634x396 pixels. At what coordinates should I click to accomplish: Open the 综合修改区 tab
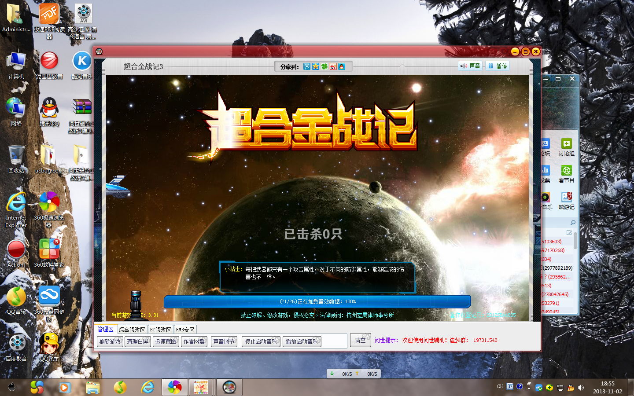132,330
